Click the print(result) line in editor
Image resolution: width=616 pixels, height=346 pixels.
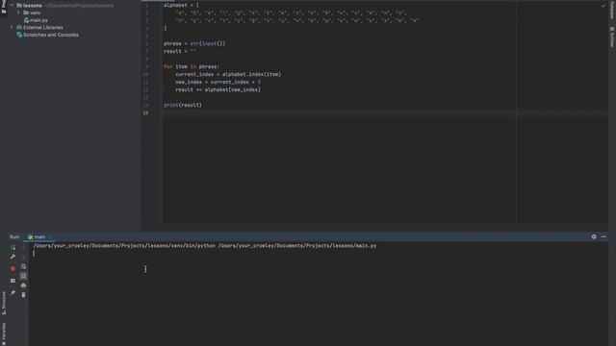[x=183, y=105]
